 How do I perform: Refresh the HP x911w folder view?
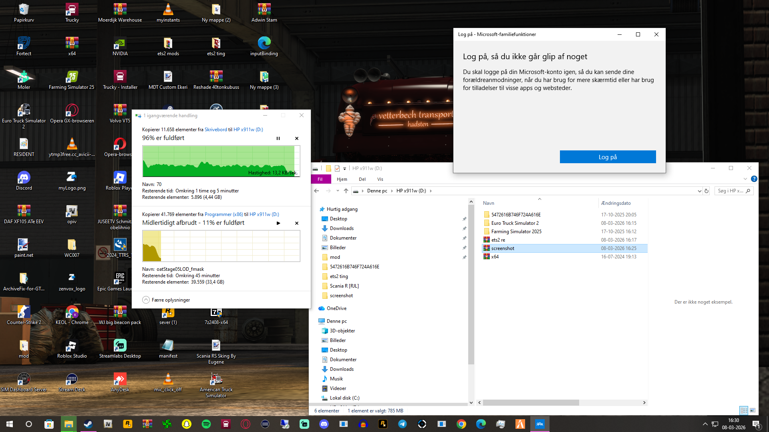coord(707,191)
